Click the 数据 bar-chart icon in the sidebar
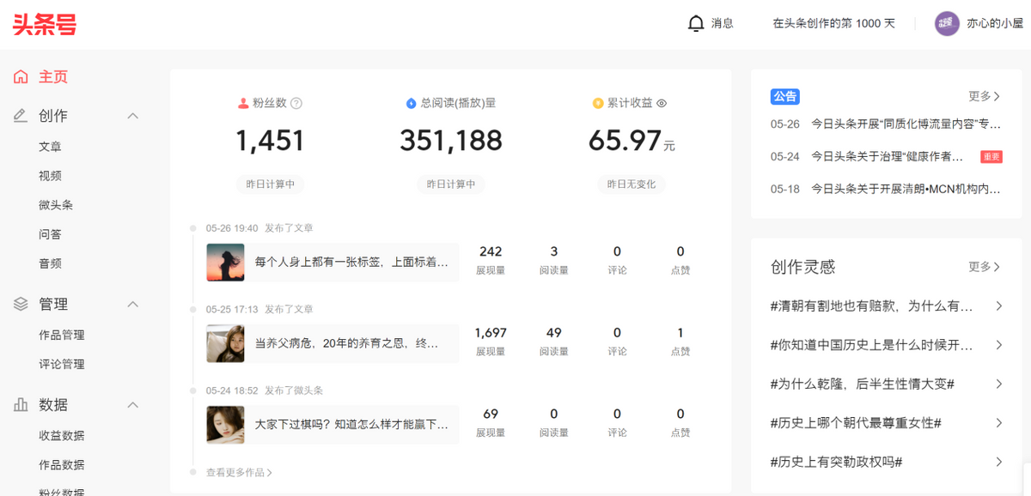 [x=21, y=404]
